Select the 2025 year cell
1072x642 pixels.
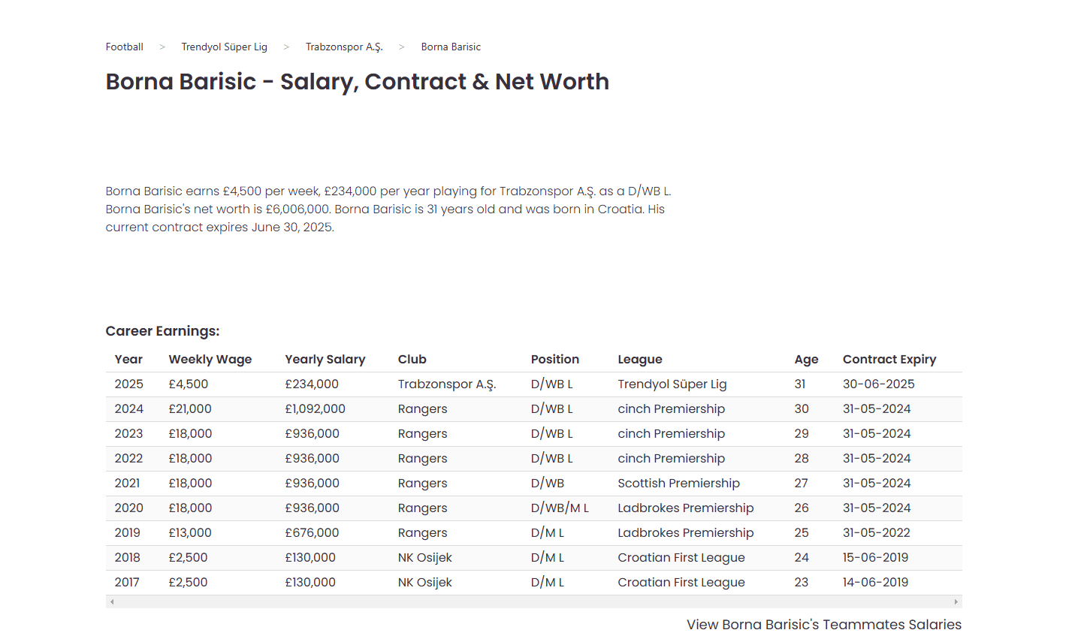tap(129, 384)
